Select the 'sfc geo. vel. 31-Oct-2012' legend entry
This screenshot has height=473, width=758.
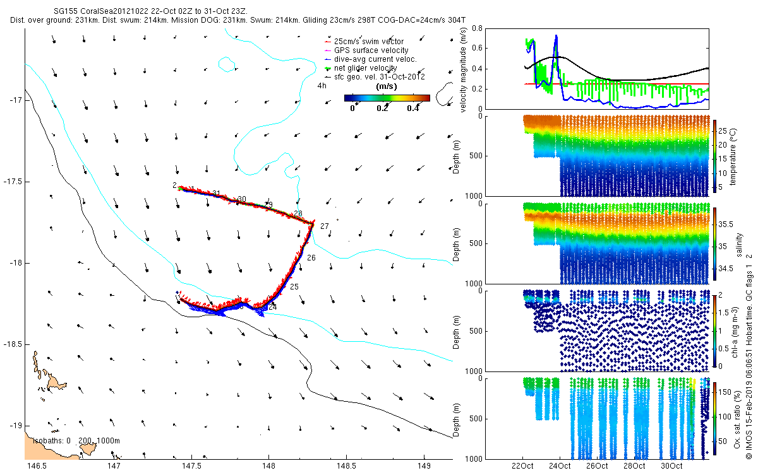[x=373, y=76]
